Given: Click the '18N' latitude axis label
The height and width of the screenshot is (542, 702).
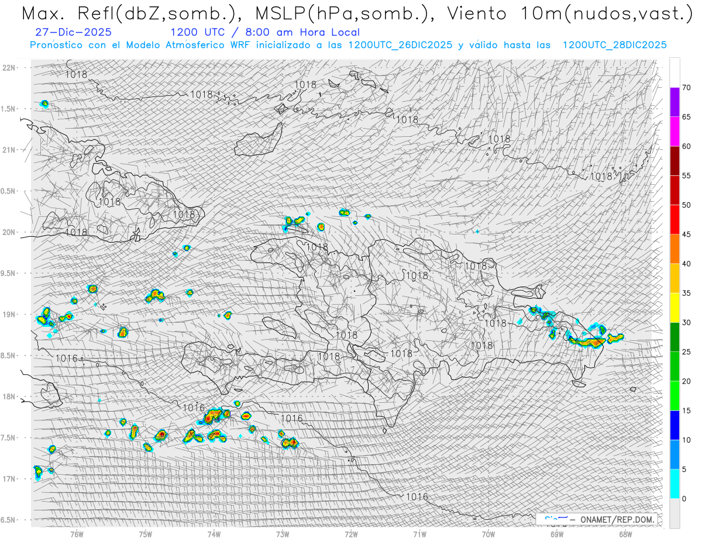Looking at the screenshot, I should (x=9, y=396).
